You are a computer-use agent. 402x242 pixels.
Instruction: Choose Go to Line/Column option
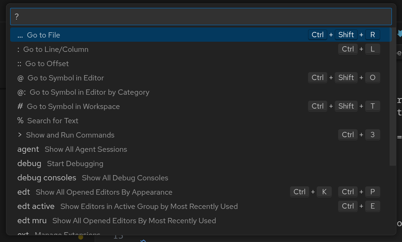pos(56,49)
